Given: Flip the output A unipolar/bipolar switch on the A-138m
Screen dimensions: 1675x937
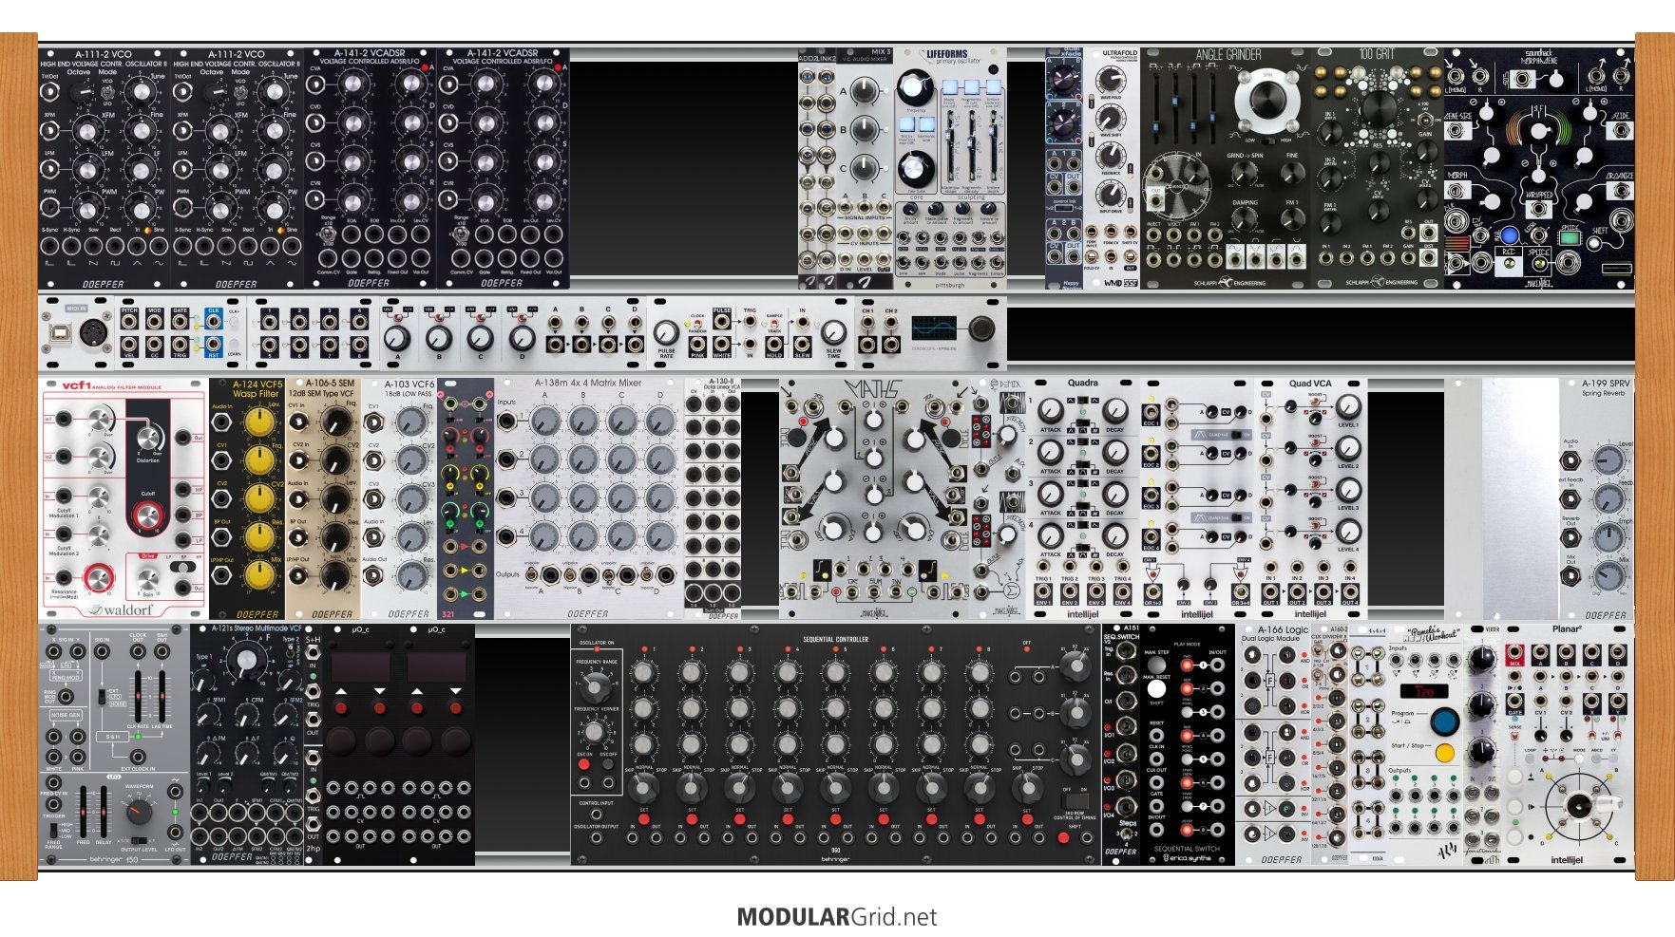Looking at the screenshot, I should [x=532, y=574].
